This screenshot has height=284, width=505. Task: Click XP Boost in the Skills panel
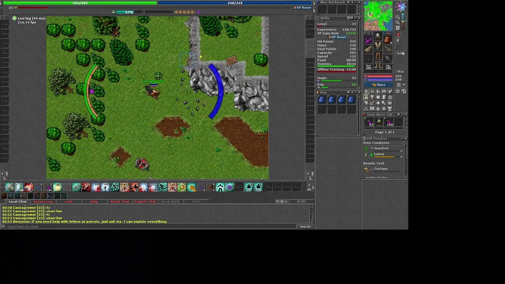tap(337, 37)
